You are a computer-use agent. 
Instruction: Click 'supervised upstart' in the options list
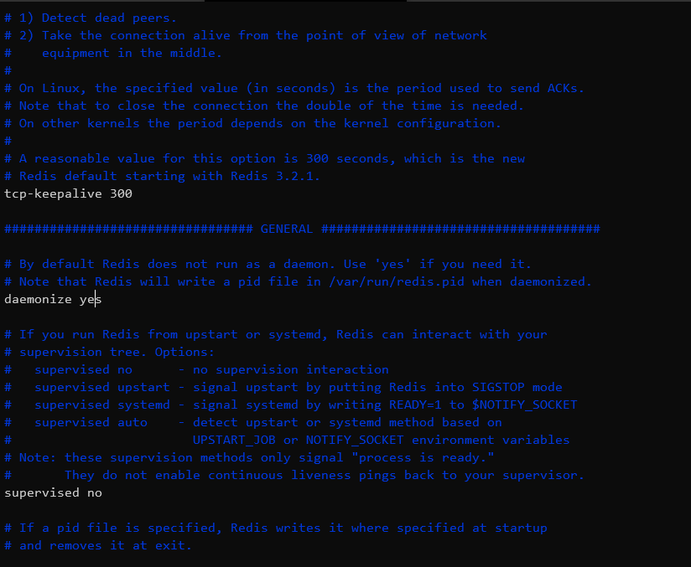click(x=102, y=388)
